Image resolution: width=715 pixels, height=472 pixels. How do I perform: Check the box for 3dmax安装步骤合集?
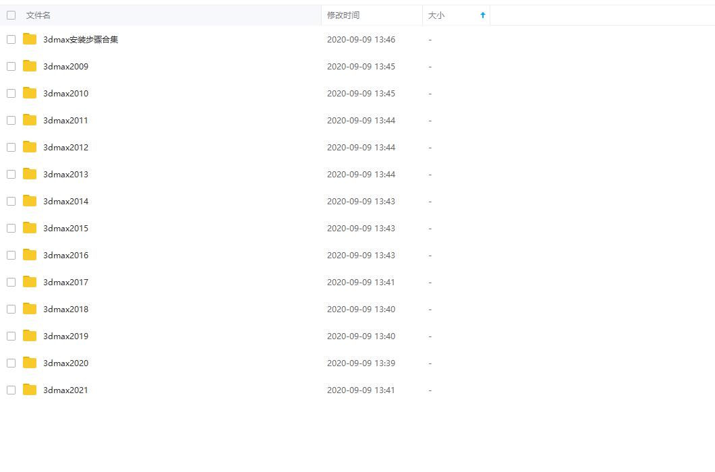pyautogui.click(x=11, y=40)
